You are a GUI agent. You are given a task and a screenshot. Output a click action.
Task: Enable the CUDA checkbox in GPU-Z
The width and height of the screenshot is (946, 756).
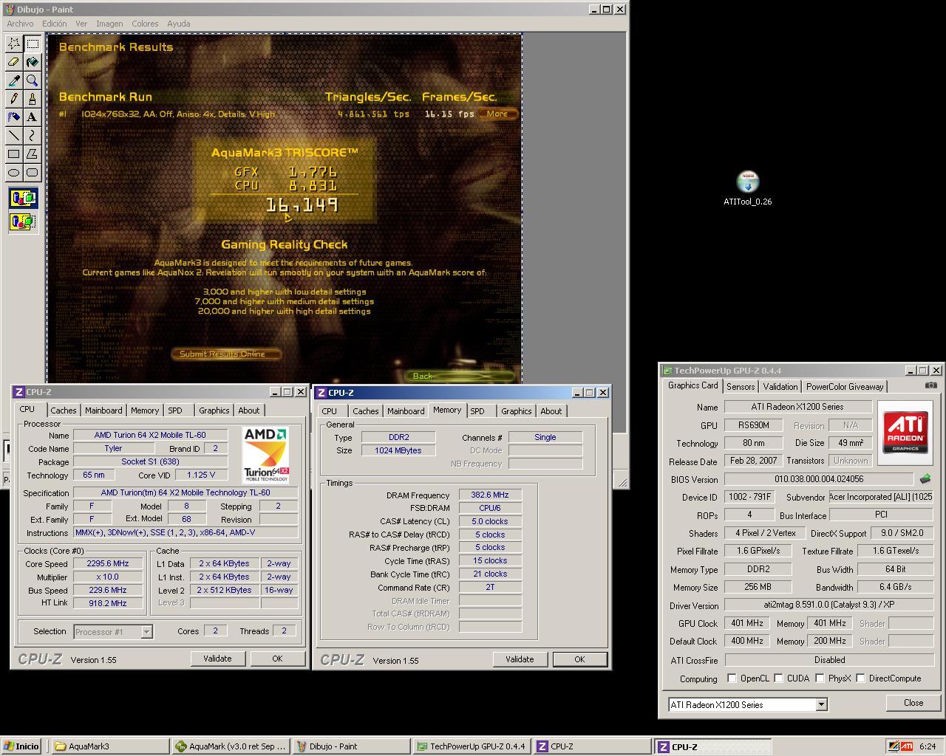click(x=778, y=678)
